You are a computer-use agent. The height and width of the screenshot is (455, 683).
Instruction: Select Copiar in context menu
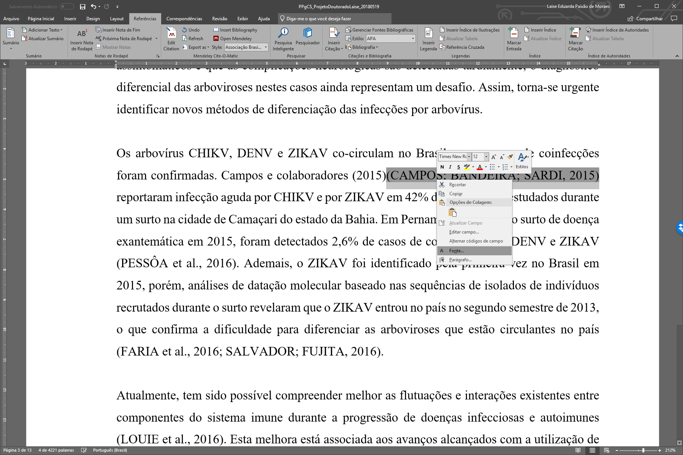point(474,194)
